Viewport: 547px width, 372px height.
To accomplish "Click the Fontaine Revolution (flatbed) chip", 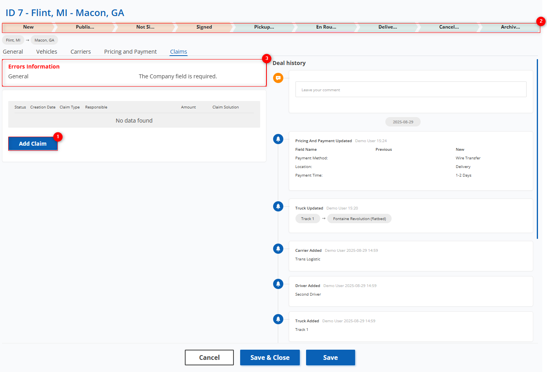I will pos(359,219).
